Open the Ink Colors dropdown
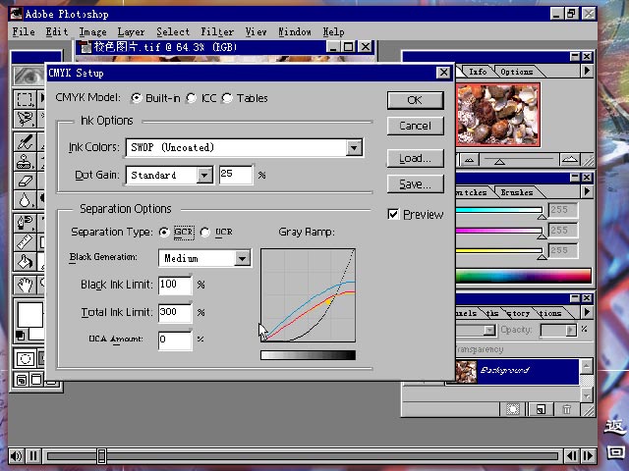The image size is (629, 471). click(354, 148)
